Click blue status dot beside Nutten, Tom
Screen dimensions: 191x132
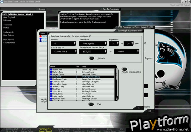(51, 72)
